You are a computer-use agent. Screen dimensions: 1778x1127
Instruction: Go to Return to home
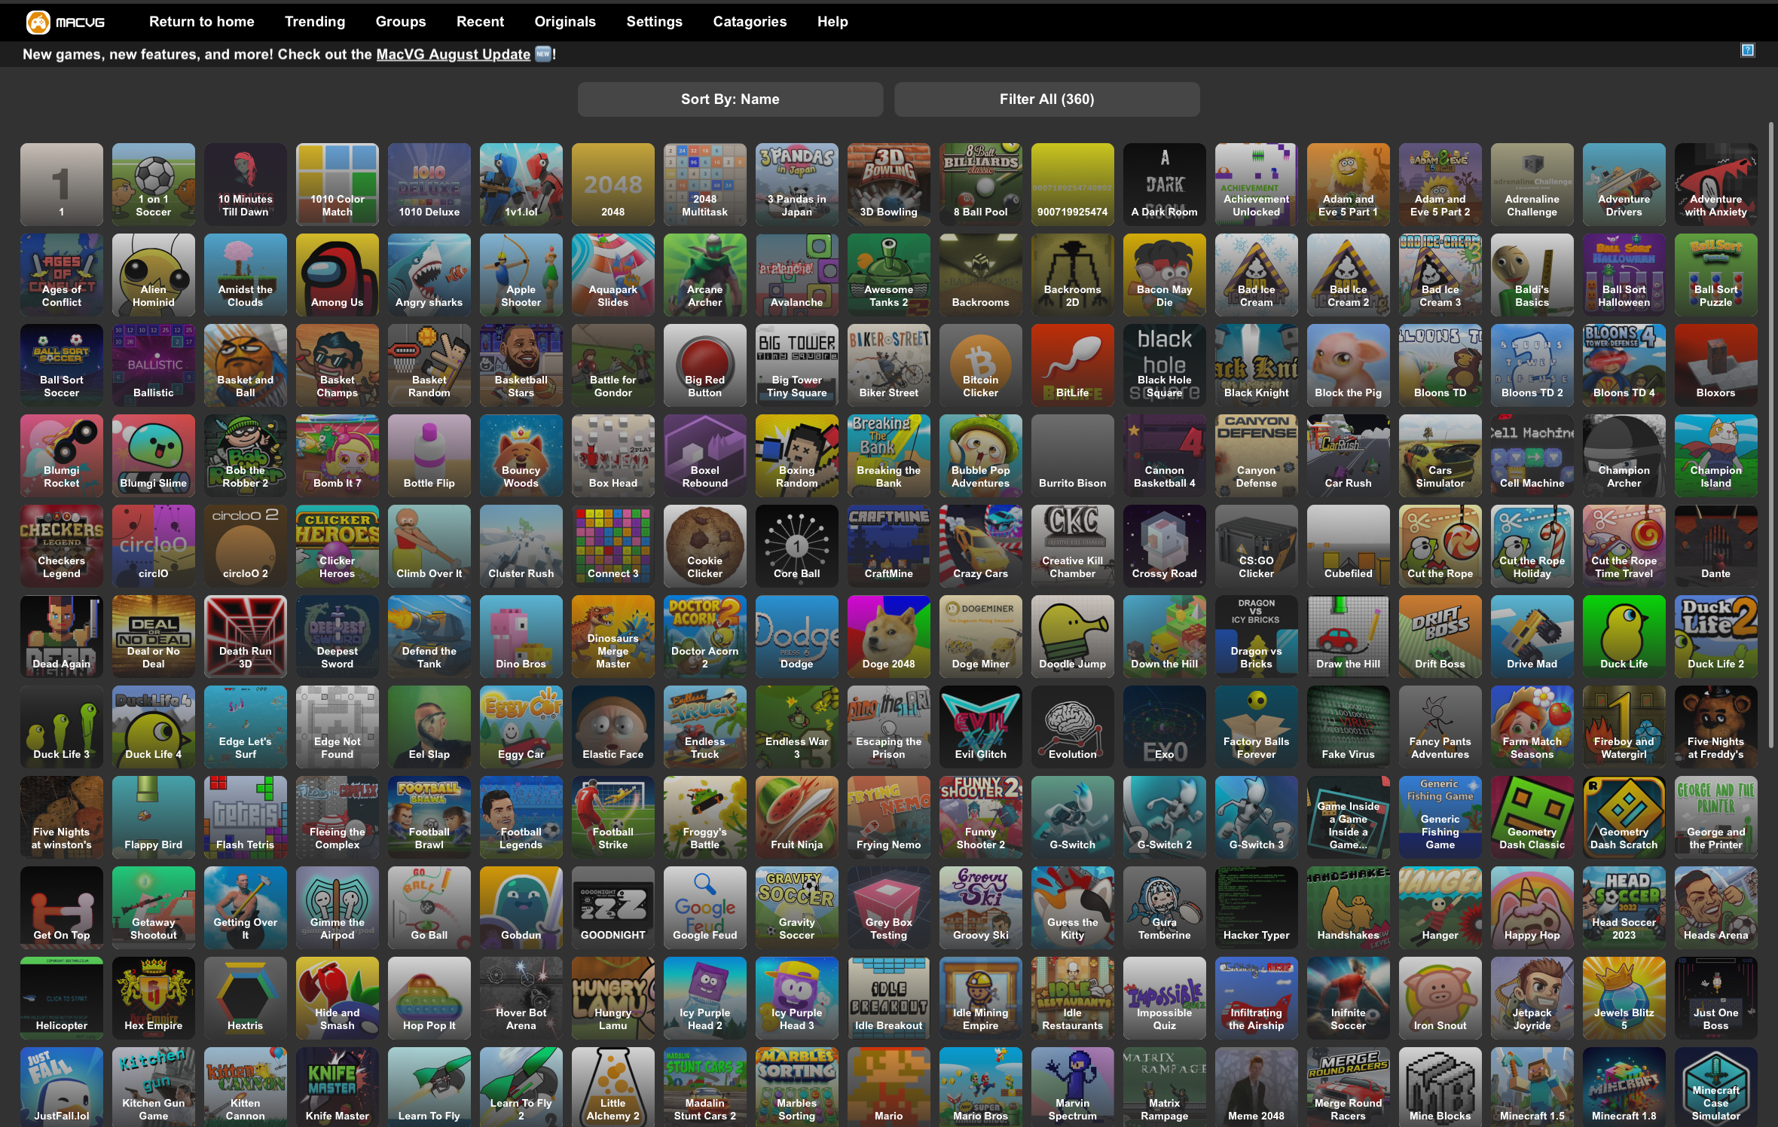(202, 22)
